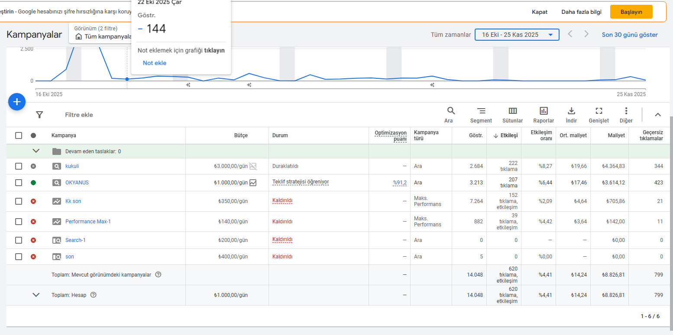Open the Diğer more options menu

coord(626,115)
